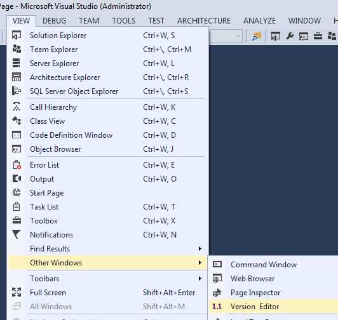Open the TOOLS menu

124,21
